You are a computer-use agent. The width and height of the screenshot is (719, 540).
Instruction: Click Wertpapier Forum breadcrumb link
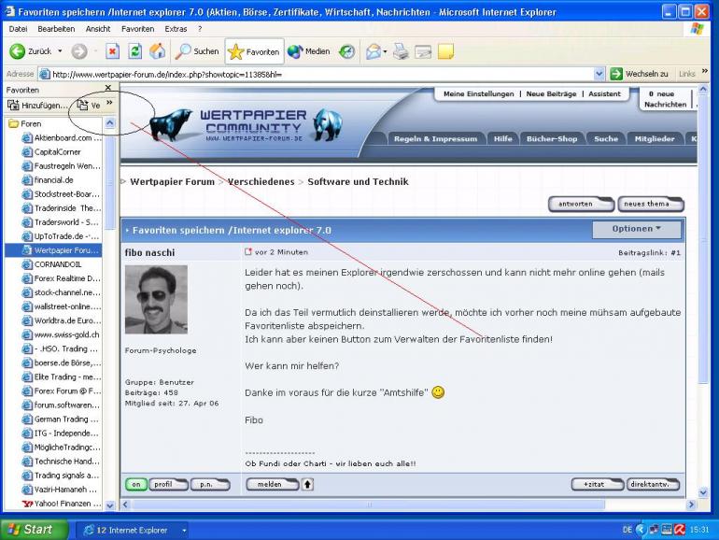(x=173, y=181)
